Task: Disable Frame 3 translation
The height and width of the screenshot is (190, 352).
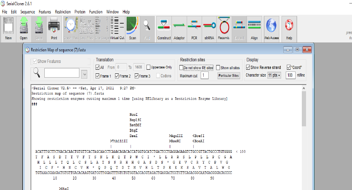Action: pyautogui.click(x=137, y=76)
